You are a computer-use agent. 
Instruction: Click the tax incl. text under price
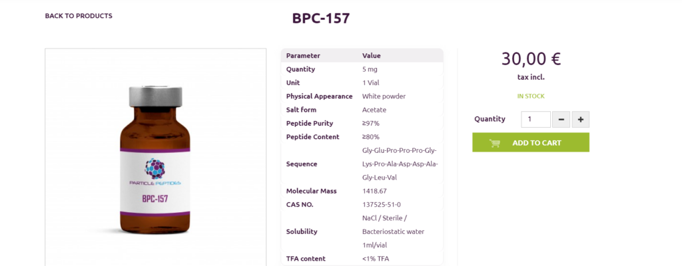click(x=531, y=77)
